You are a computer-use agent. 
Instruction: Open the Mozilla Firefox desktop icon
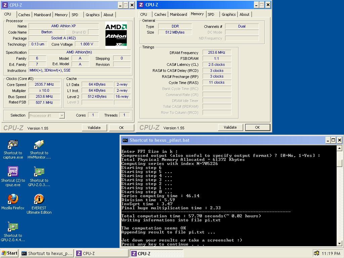pos(13,202)
